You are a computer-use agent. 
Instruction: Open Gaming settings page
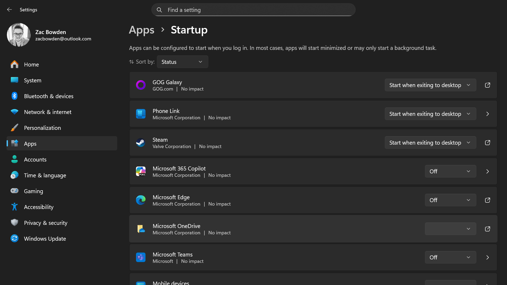(x=62, y=191)
